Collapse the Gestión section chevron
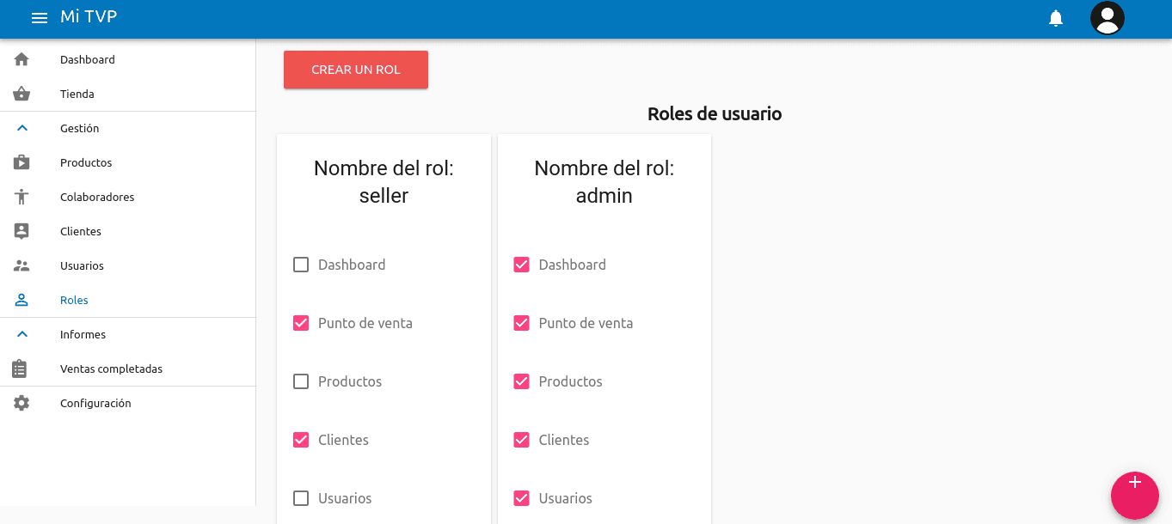 (x=22, y=128)
